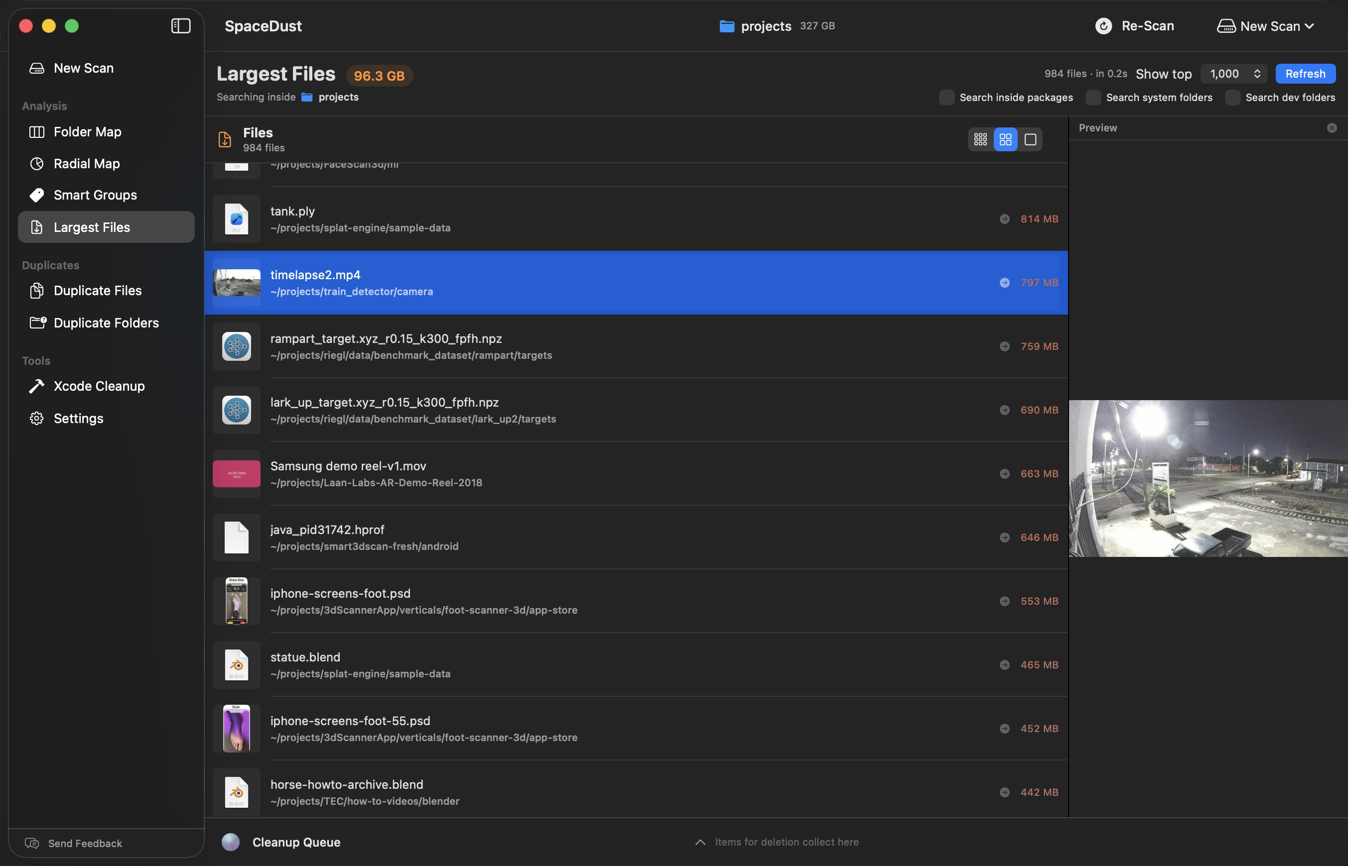Click the Re-Scan circular arrow icon
1348x866 pixels.
(x=1103, y=26)
